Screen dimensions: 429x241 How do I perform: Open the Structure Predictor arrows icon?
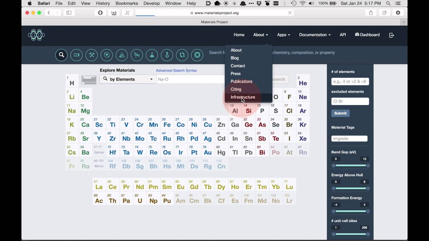(x=182, y=55)
